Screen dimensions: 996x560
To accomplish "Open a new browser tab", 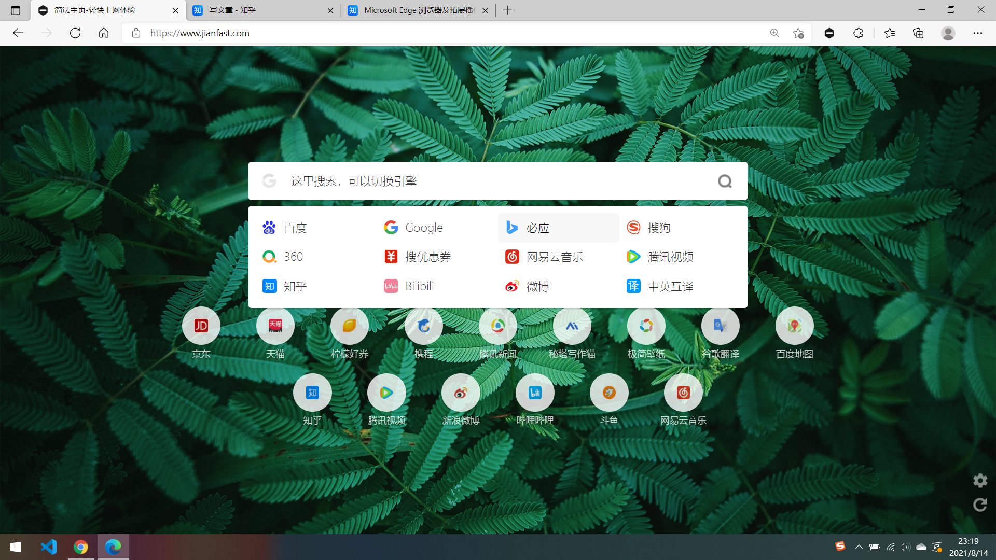I will [x=507, y=10].
